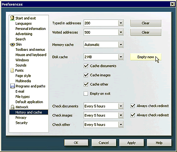Image resolution: width=177 pixels, height=152 pixels.
Task: Select the Sounds category
Action: [x=21, y=65]
